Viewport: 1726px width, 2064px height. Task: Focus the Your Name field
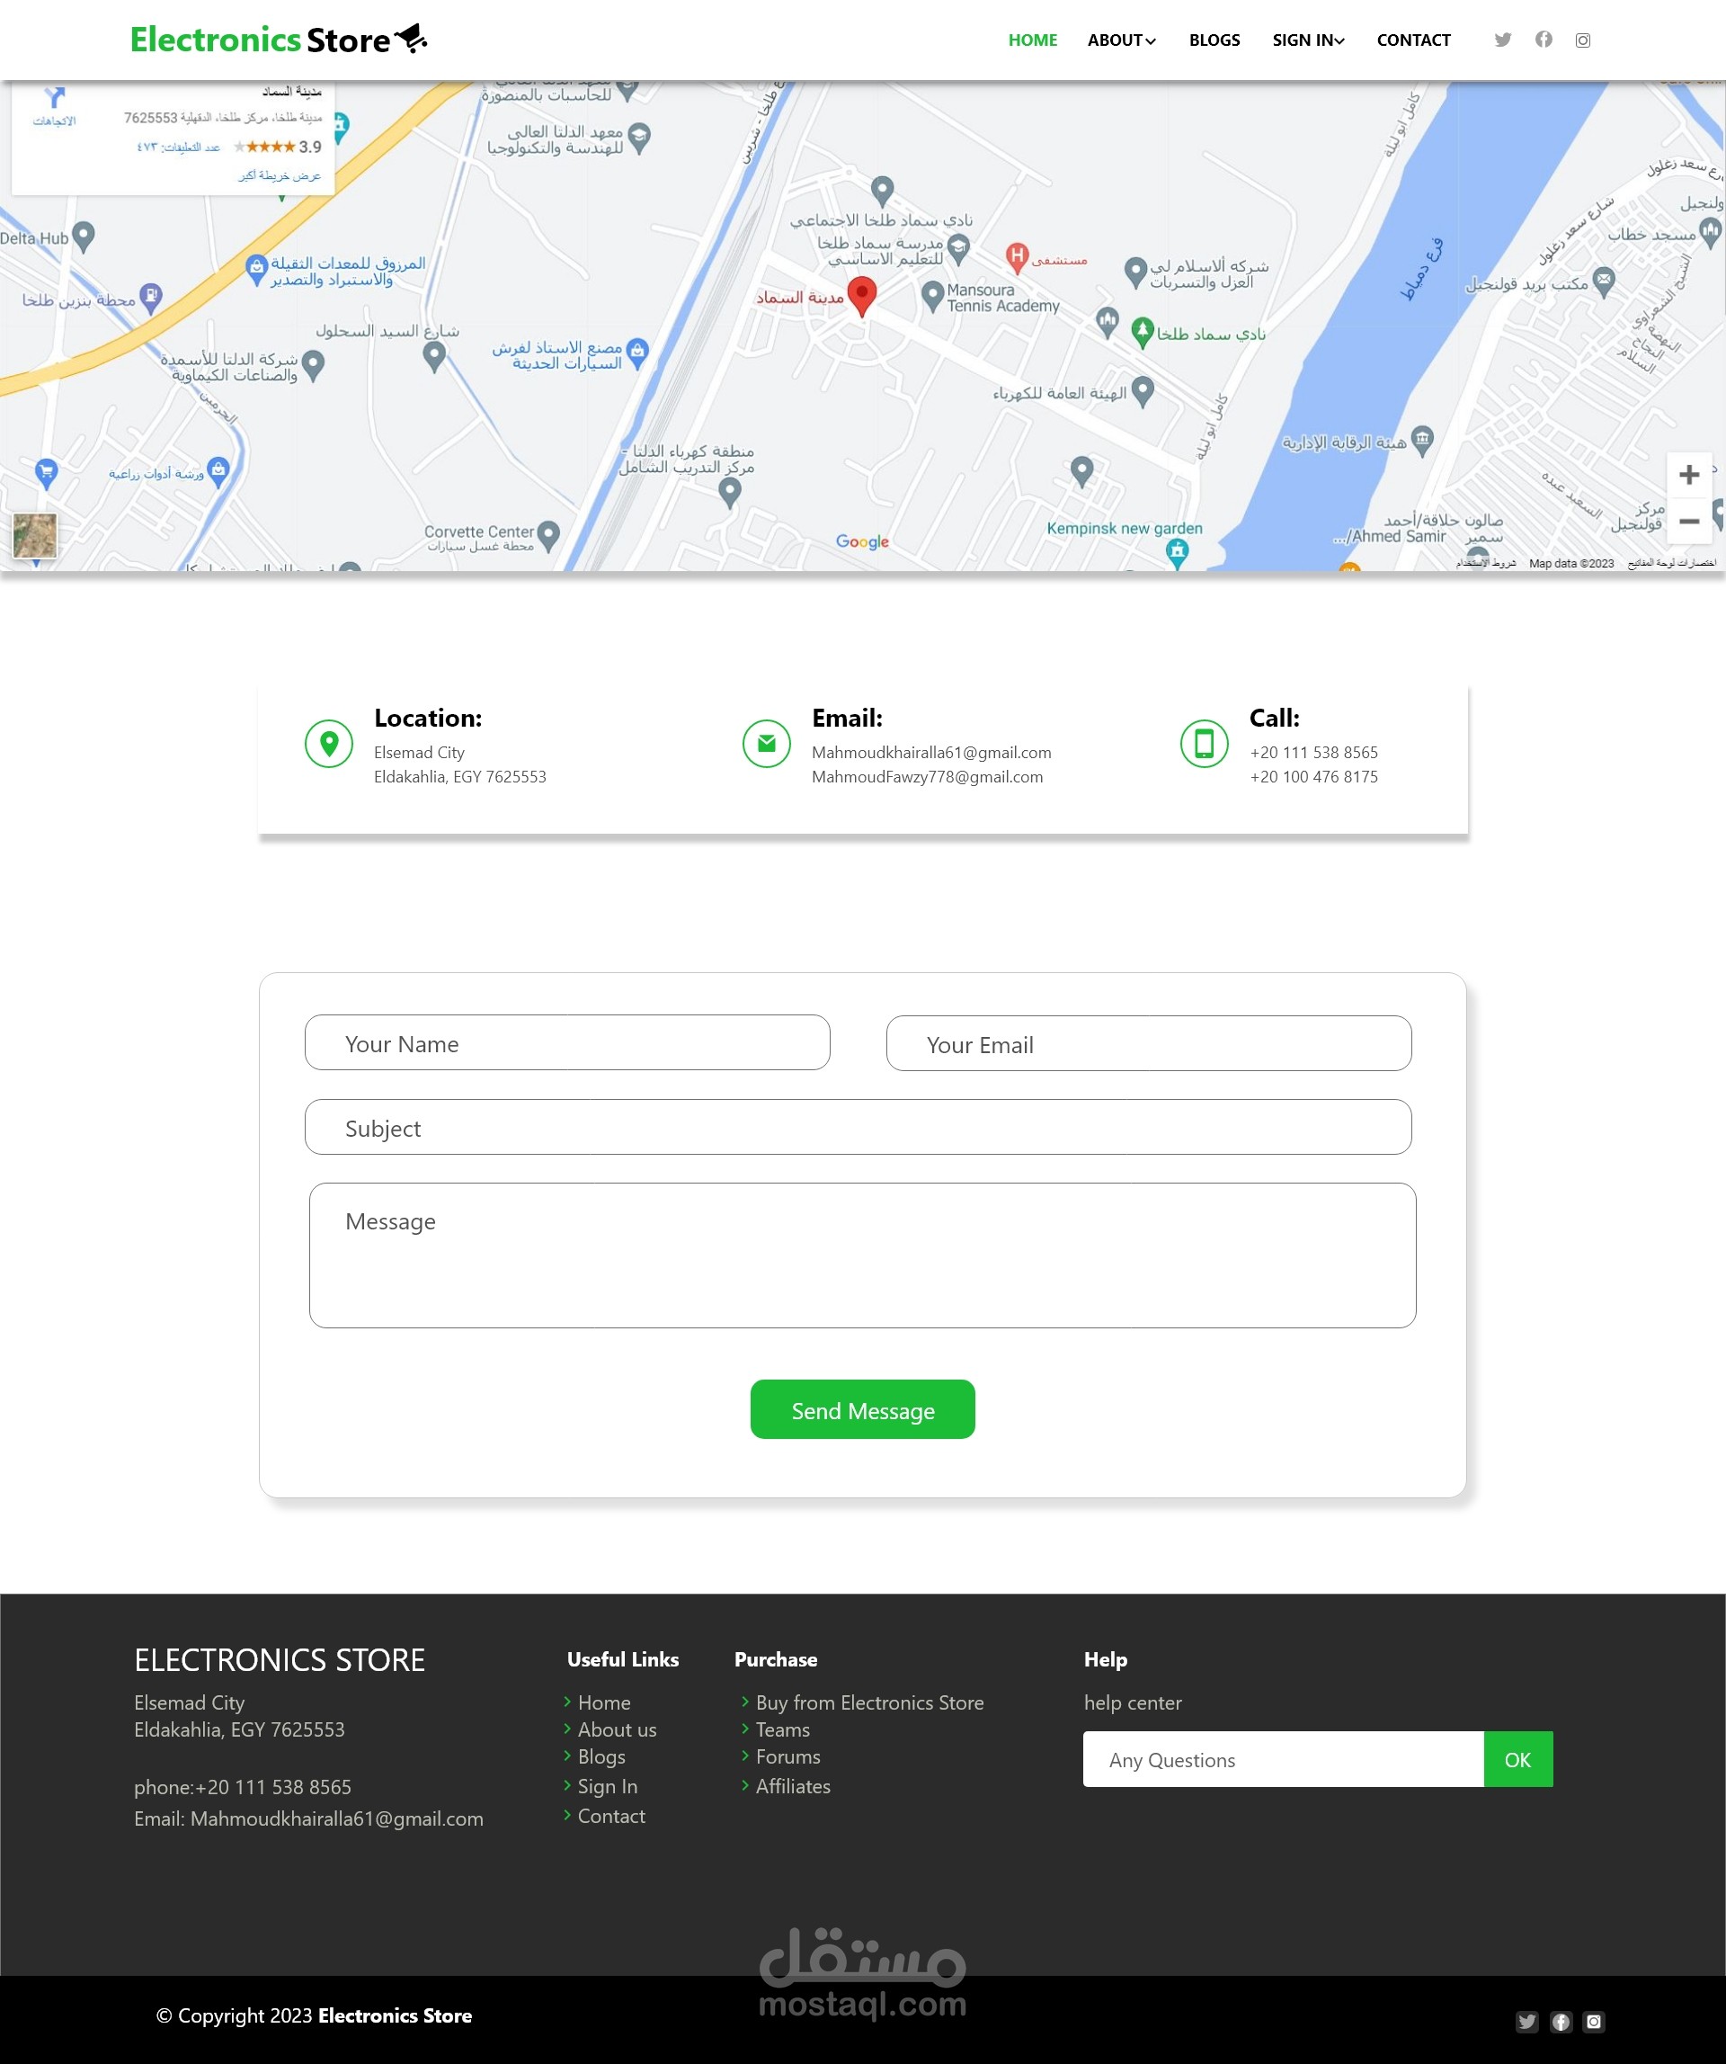pyautogui.click(x=567, y=1043)
